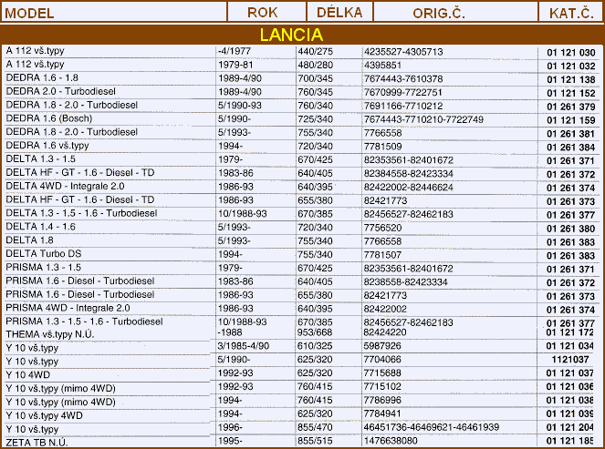Select year 3/1985-4/90
Screen dimensions: 605x449
pyautogui.click(x=244, y=346)
